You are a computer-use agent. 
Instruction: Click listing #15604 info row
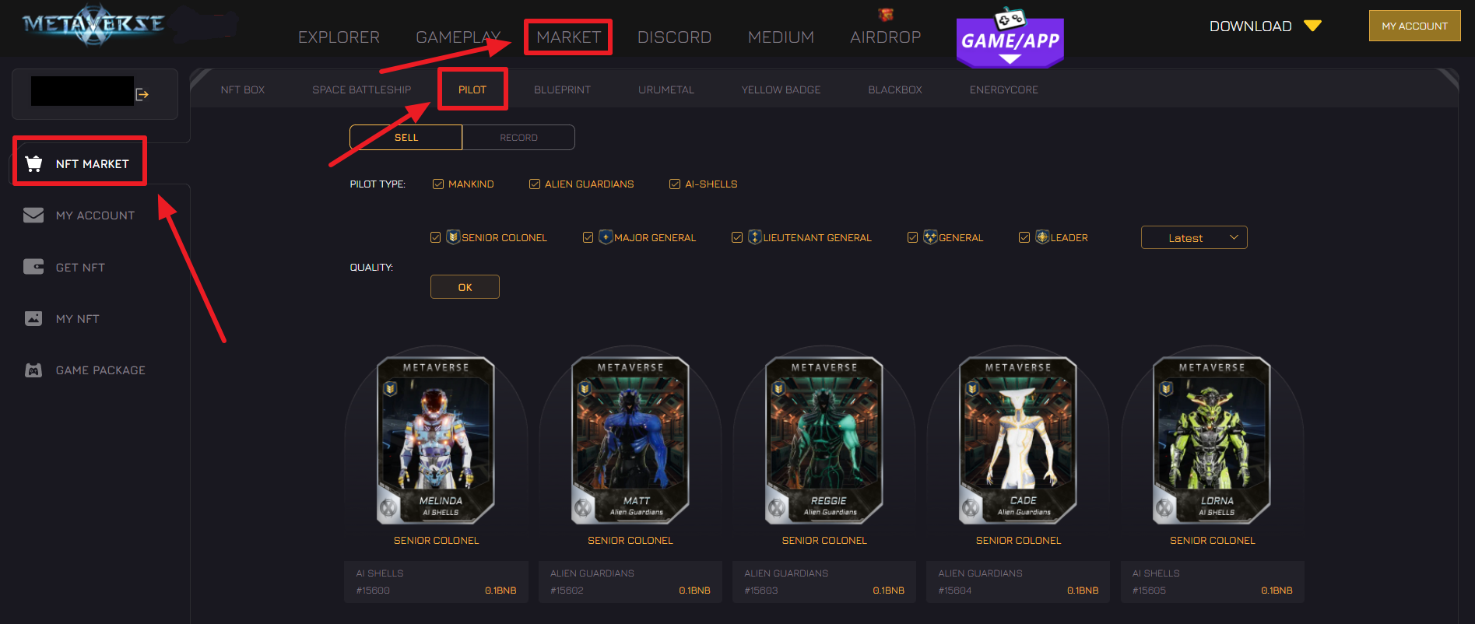pos(1018,582)
